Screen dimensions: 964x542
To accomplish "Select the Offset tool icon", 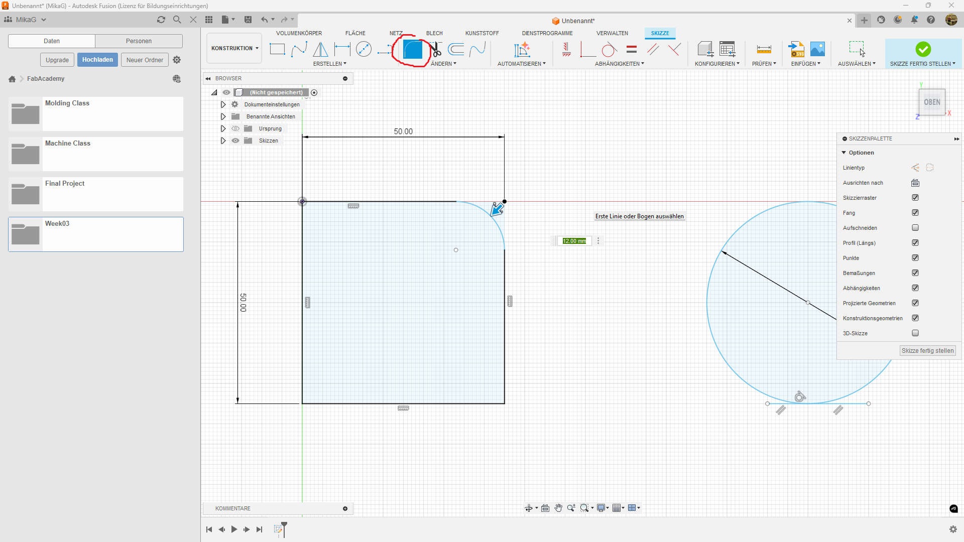I will coord(456,49).
